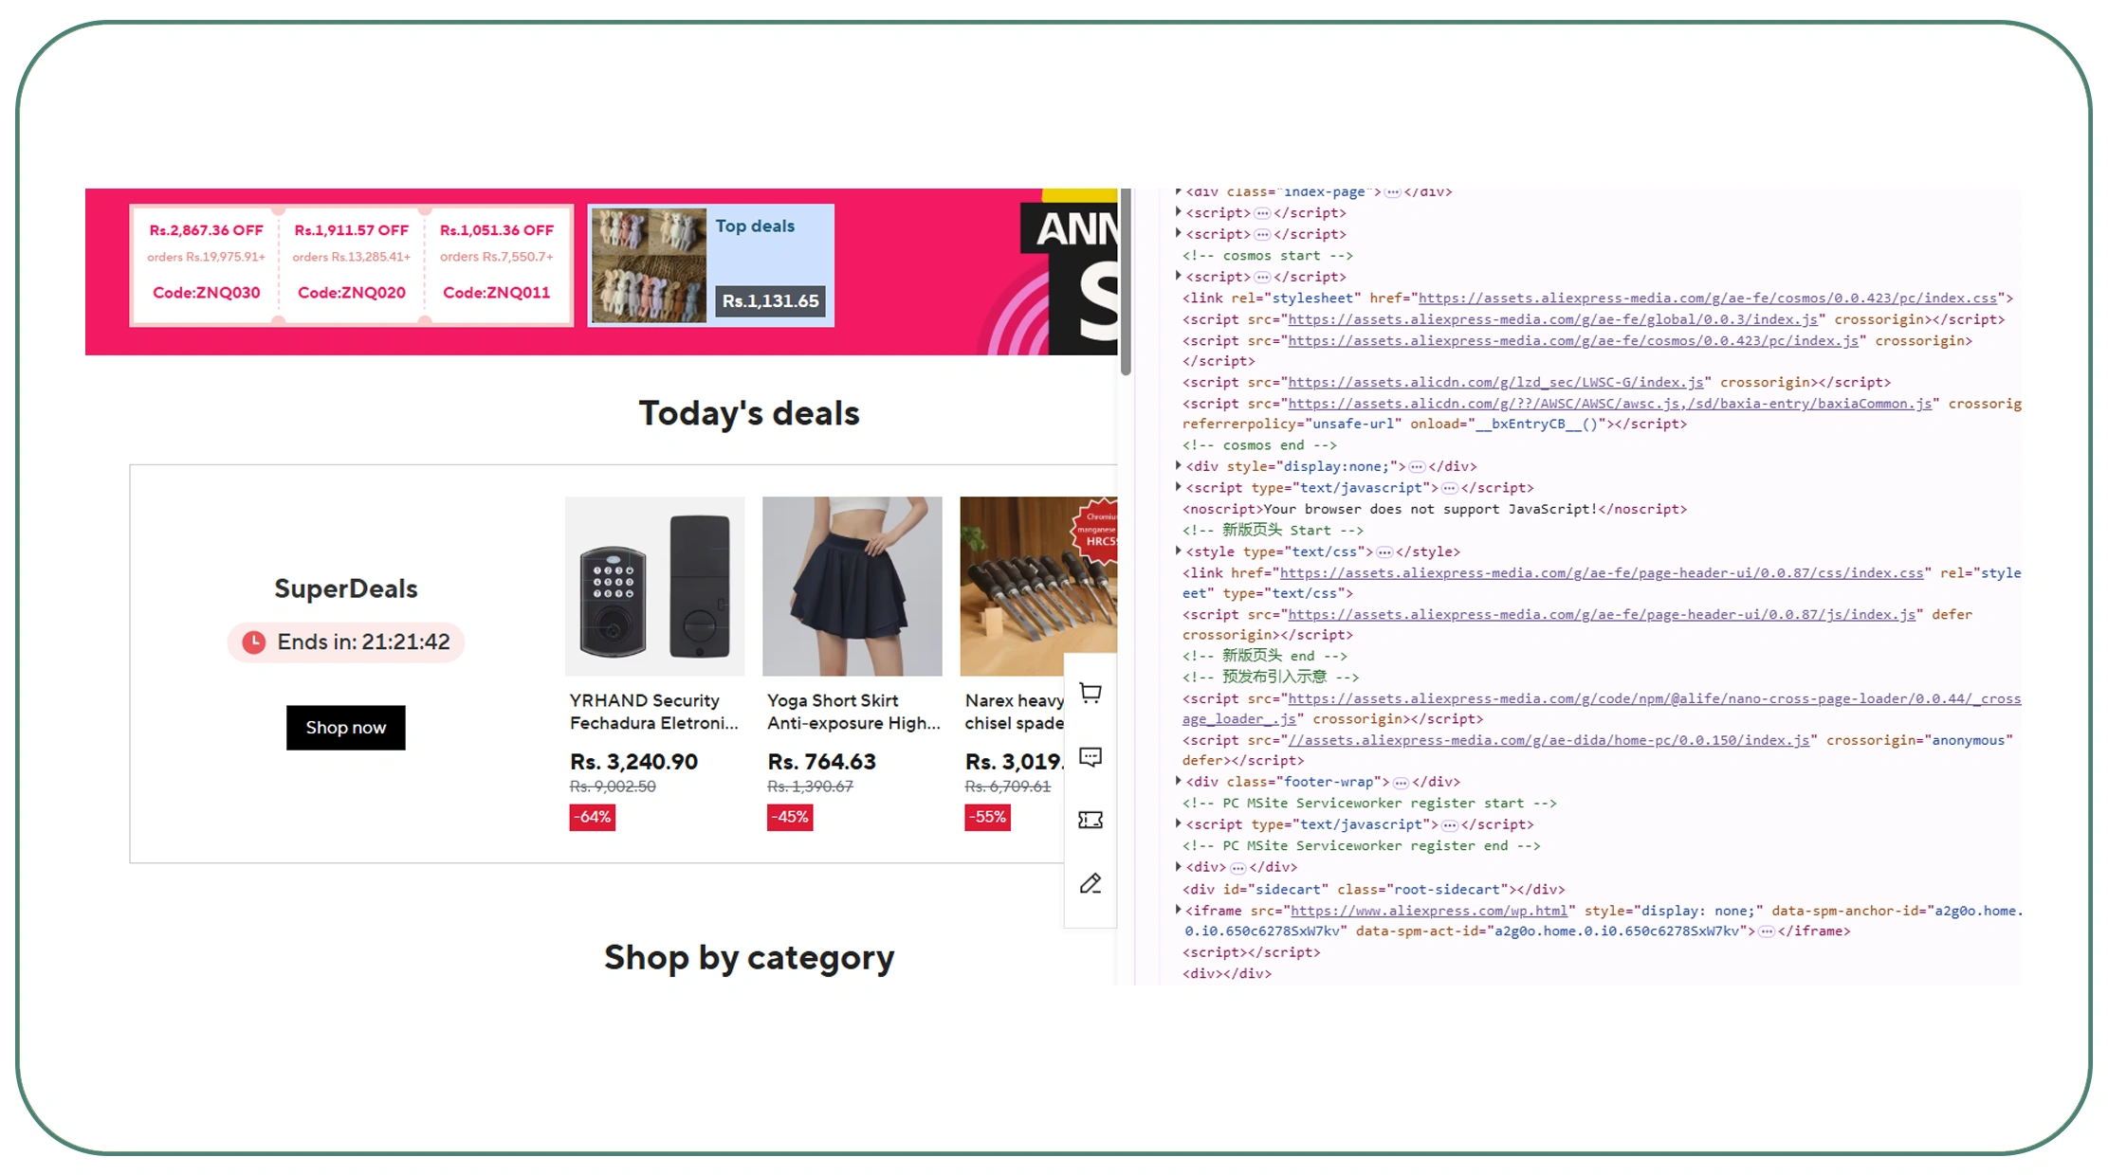Image resolution: width=2108 pixels, height=1175 pixels.
Task: Expand the div with display:none style
Action: pos(1177,465)
